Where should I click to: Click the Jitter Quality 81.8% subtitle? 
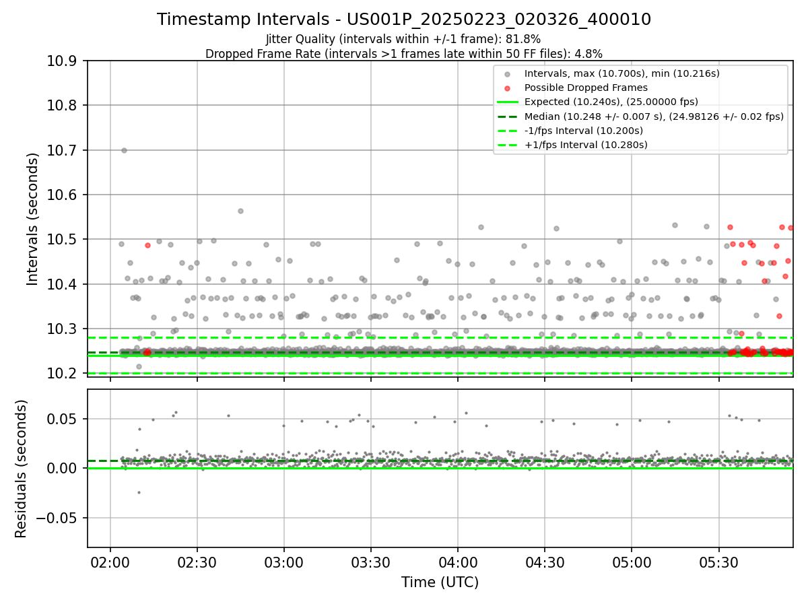coord(404,40)
